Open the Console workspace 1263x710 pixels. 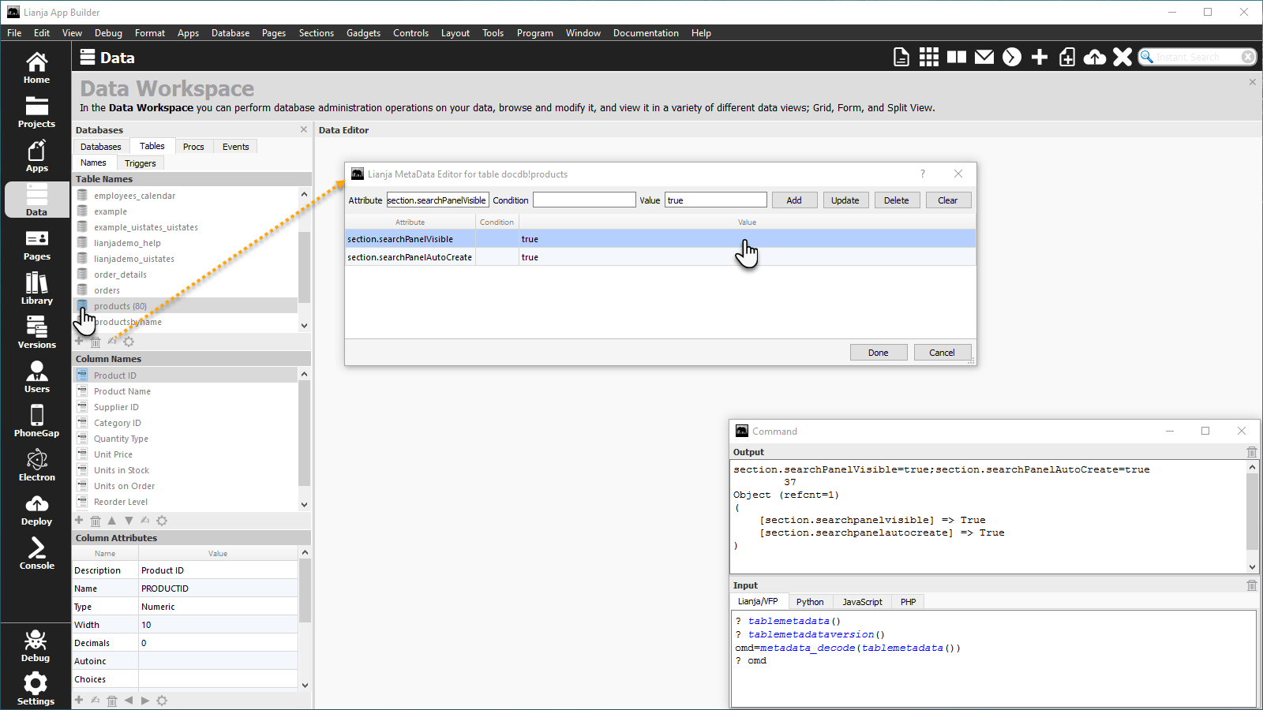click(36, 554)
